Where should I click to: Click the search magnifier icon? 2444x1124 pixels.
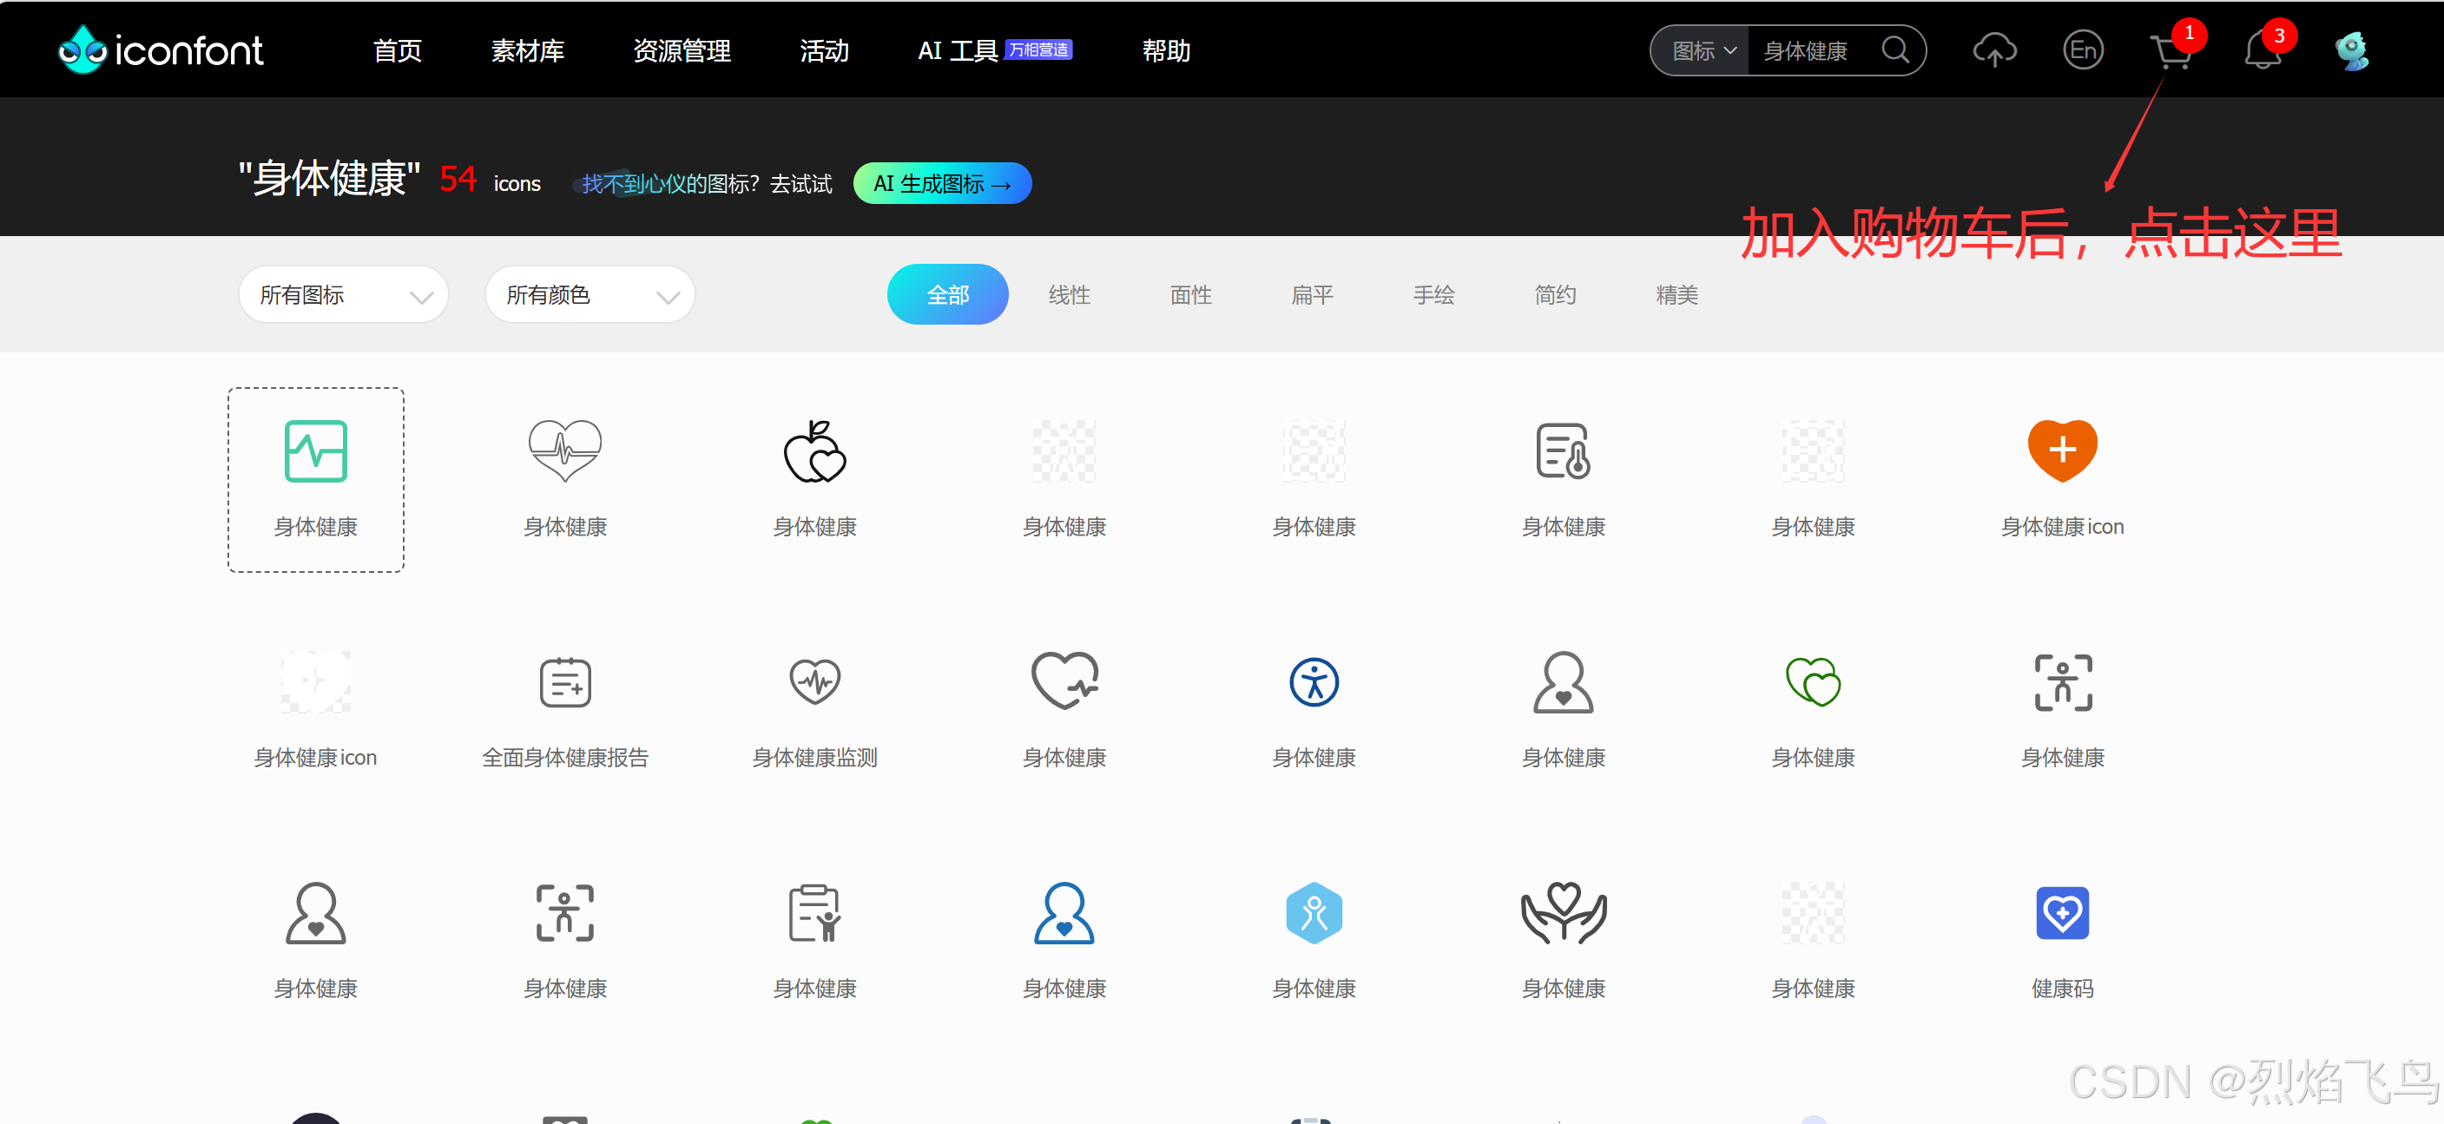click(1894, 50)
